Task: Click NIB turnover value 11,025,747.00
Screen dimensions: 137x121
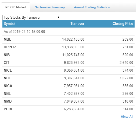Action: click(x=73, y=55)
